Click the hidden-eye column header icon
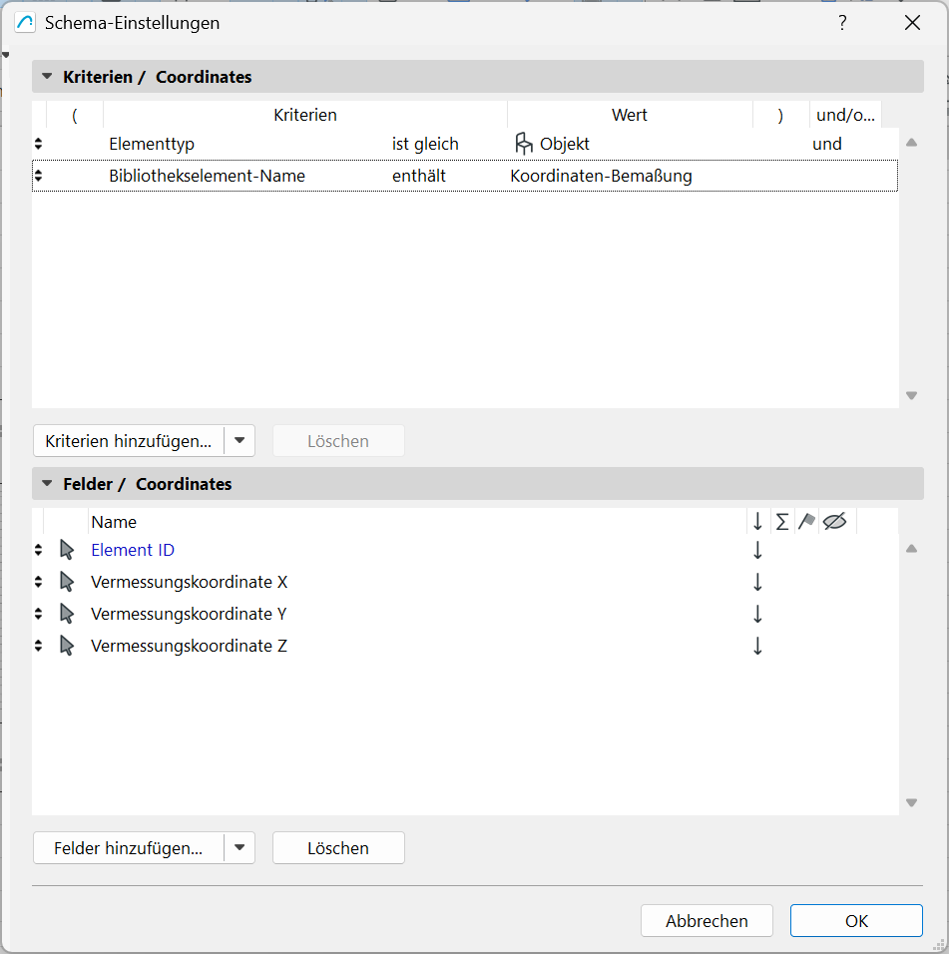Image resolution: width=949 pixels, height=954 pixels. tap(835, 521)
